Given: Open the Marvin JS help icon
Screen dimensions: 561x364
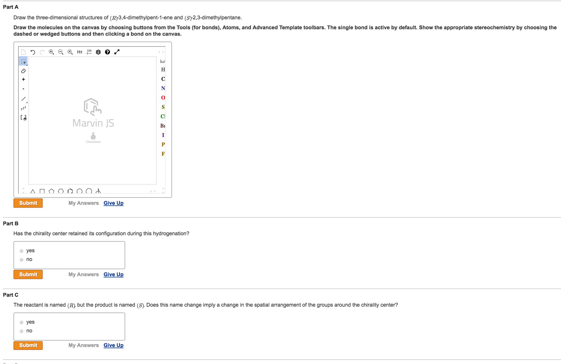Looking at the screenshot, I should [x=107, y=52].
